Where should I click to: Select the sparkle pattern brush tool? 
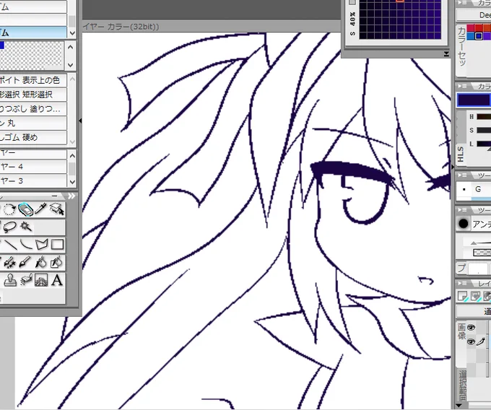9,262
